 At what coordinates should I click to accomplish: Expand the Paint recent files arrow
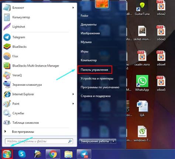pos(73,104)
